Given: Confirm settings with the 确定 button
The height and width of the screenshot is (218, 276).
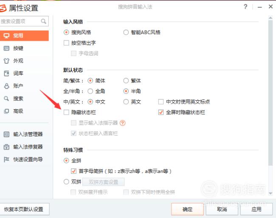Looking at the screenshot, I should point(187,209).
